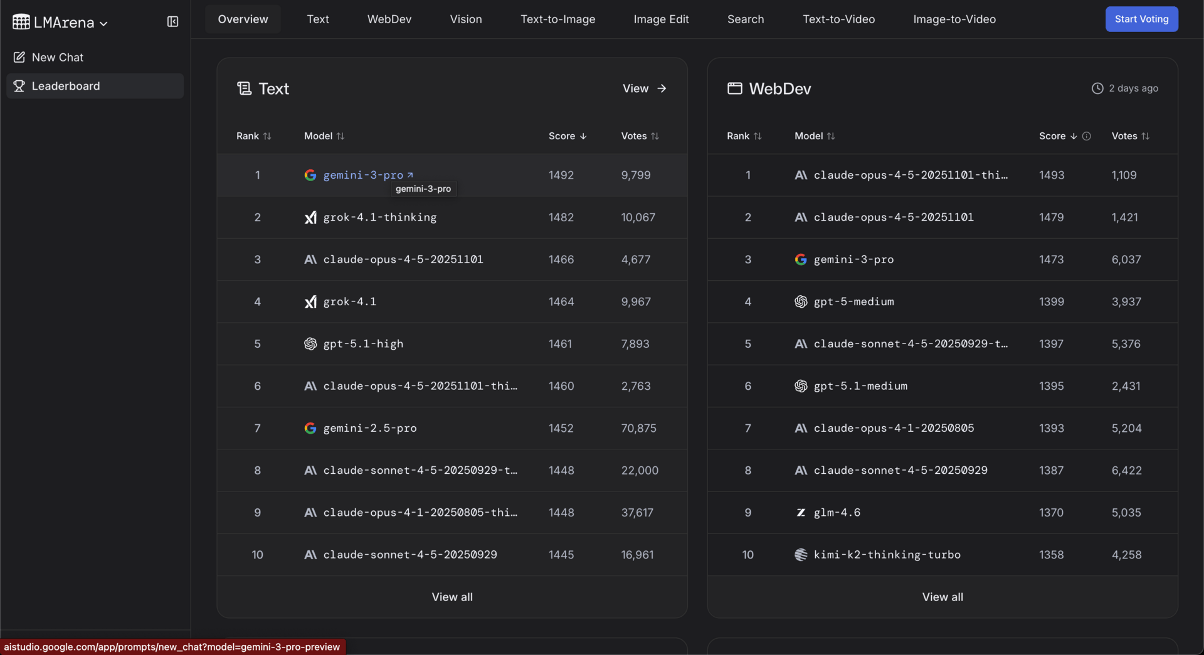The image size is (1204, 655).
Task: Click the OpenAI icon beside gpt-5-medium
Action: (x=801, y=301)
